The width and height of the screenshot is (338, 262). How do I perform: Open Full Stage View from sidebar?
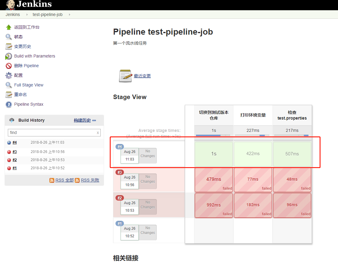coord(29,85)
